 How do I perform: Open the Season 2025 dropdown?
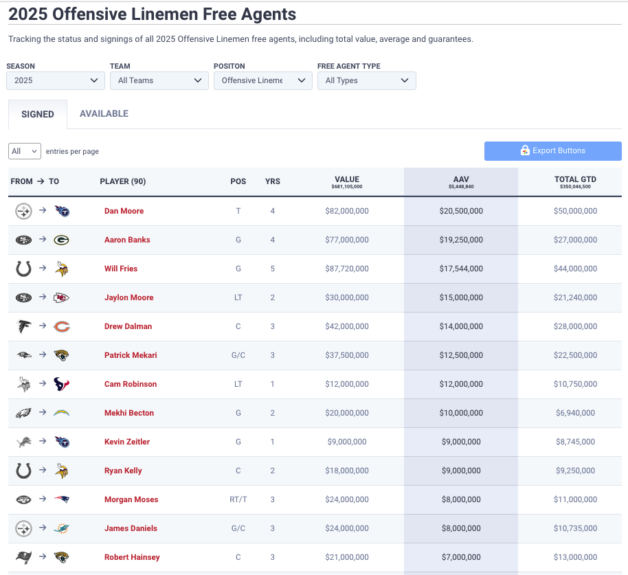pos(56,80)
